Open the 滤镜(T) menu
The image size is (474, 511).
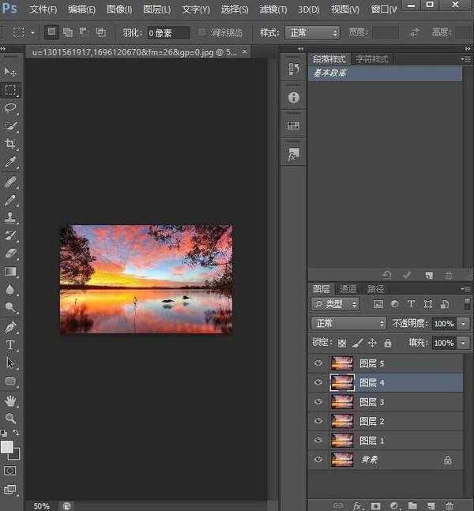click(x=273, y=9)
